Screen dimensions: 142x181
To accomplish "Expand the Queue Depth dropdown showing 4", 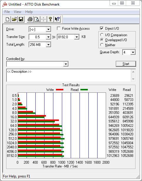I will (x=133, y=52).
